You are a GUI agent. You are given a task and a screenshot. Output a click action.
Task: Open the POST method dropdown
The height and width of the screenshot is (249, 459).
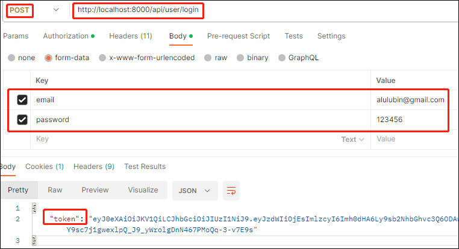(x=56, y=10)
